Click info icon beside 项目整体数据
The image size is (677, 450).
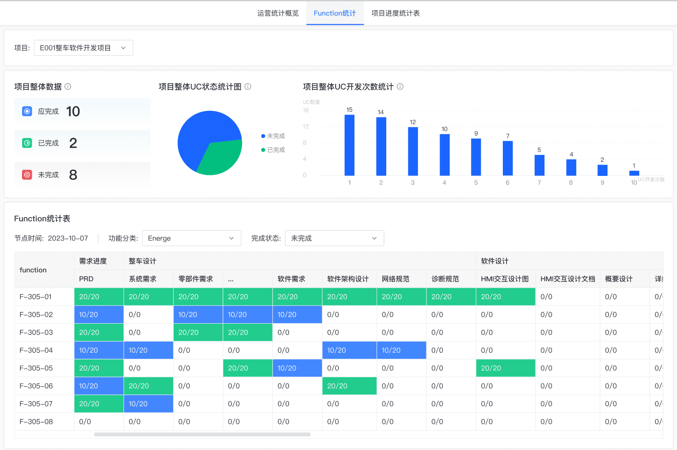pos(68,87)
